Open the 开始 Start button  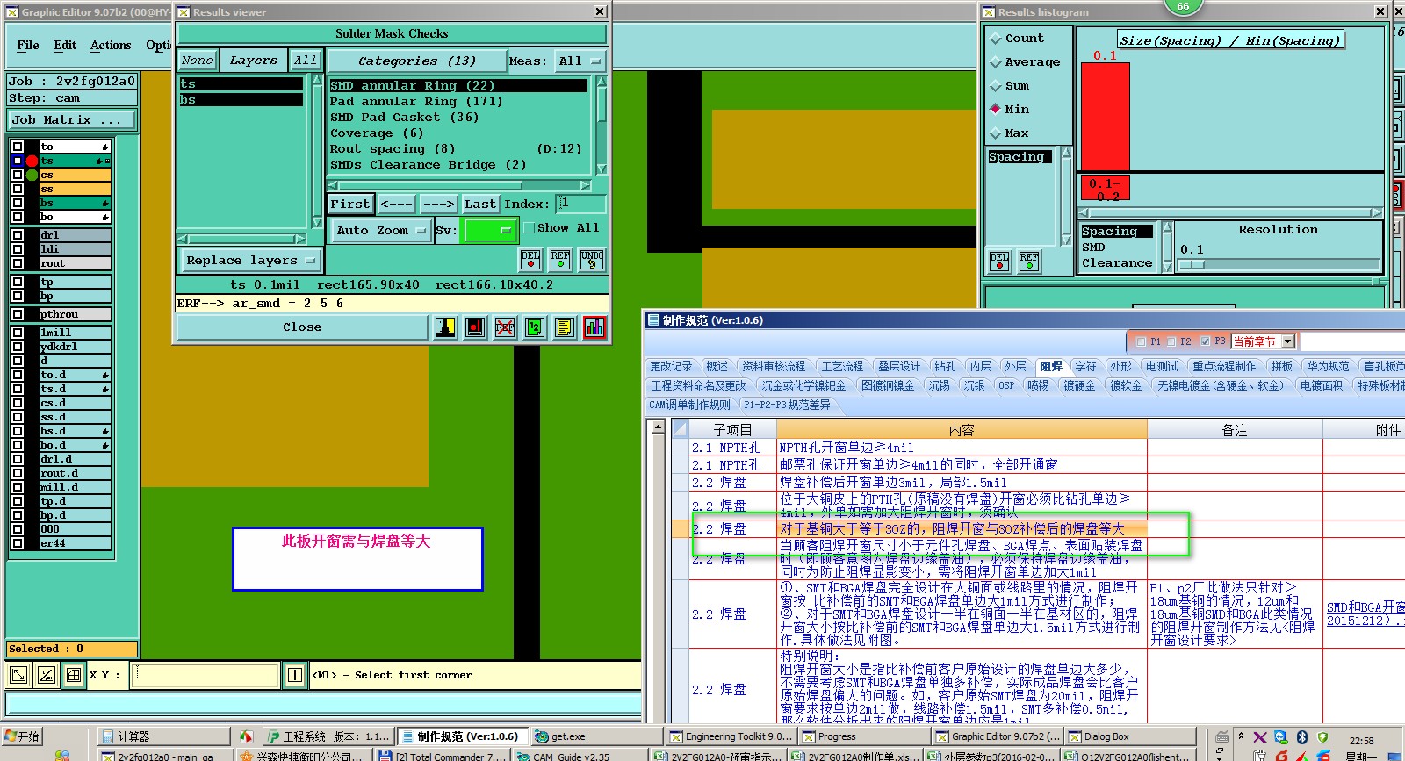pyautogui.click(x=23, y=736)
